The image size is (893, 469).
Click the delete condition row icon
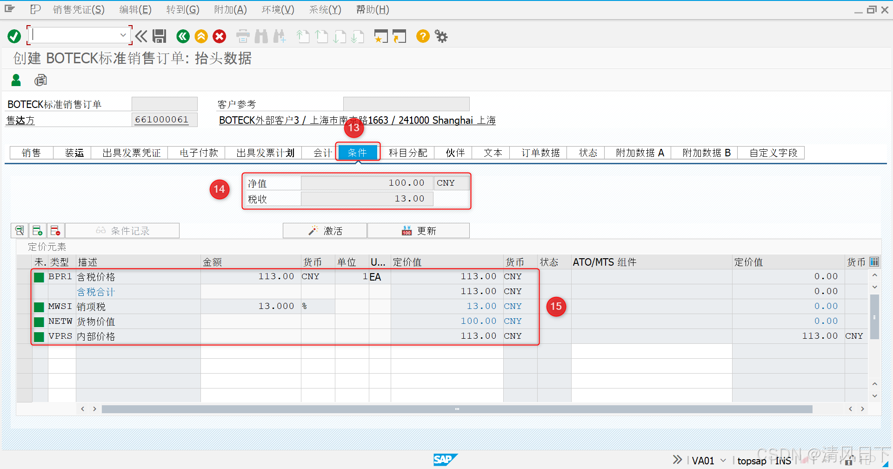pyautogui.click(x=55, y=230)
